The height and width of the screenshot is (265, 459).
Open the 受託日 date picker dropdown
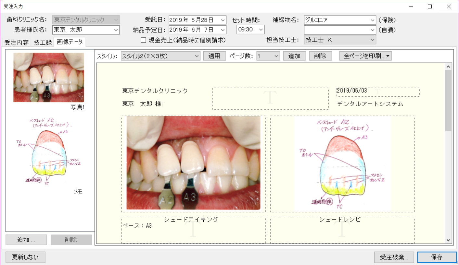(x=223, y=20)
